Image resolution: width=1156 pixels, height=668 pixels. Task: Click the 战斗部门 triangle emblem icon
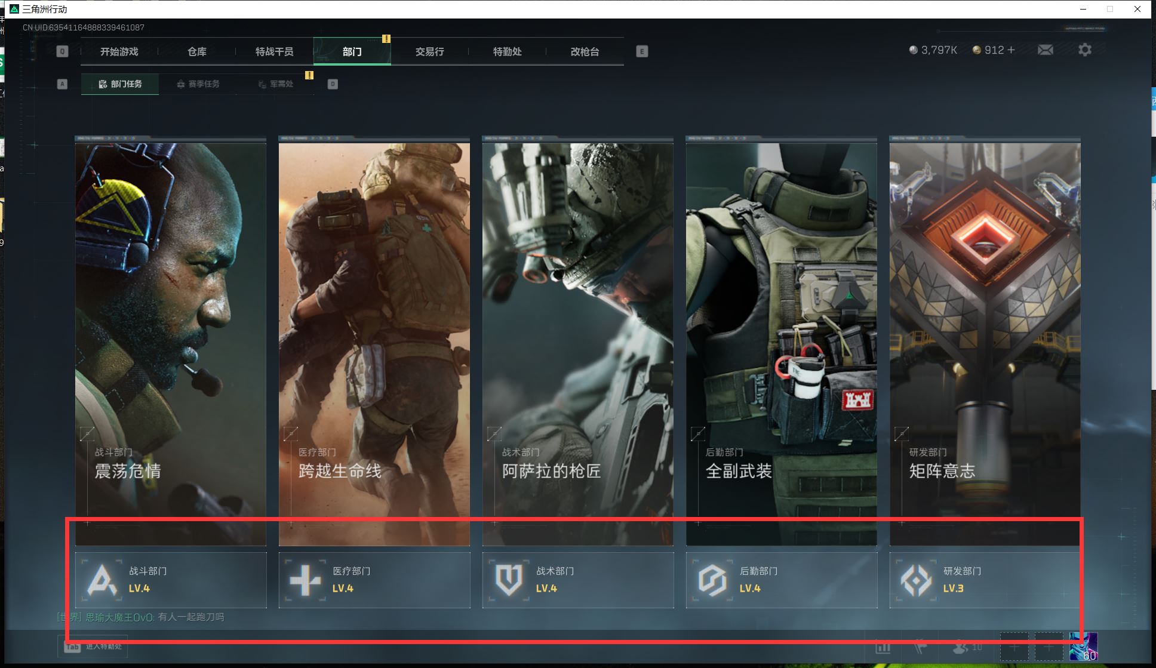click(x=102, y=580)
